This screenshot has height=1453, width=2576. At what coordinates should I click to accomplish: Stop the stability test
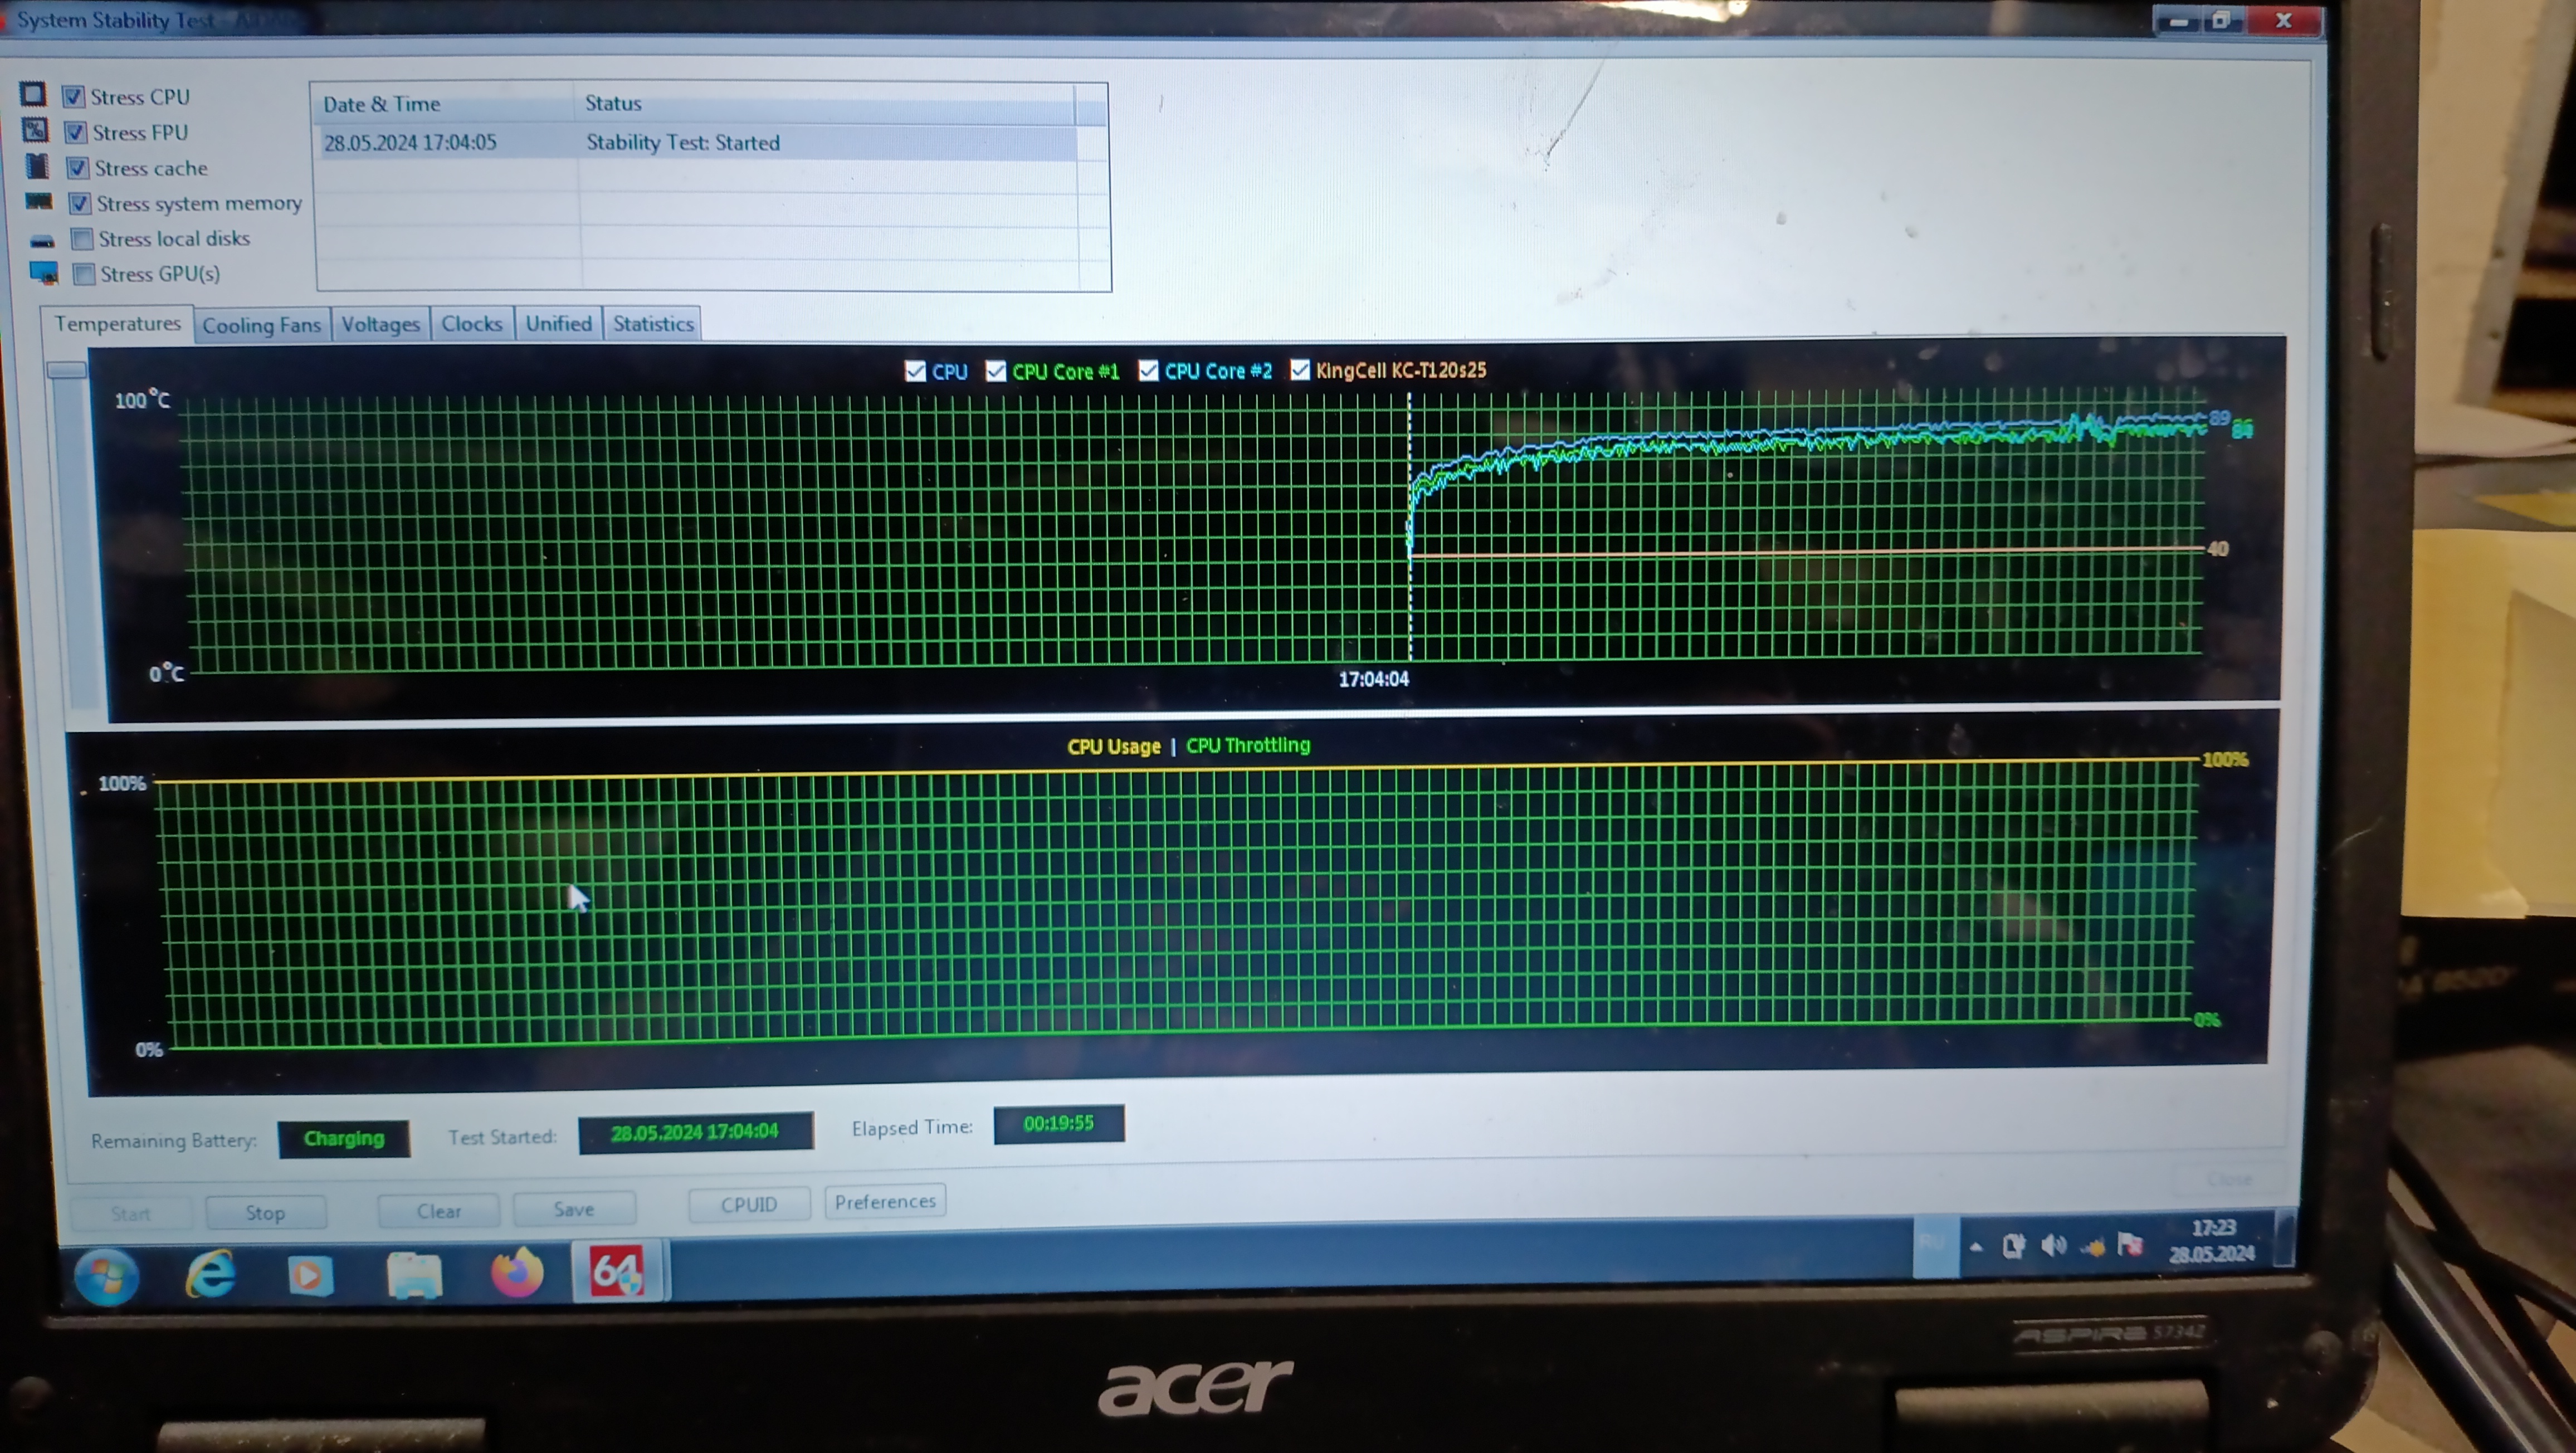point(265,1212)
